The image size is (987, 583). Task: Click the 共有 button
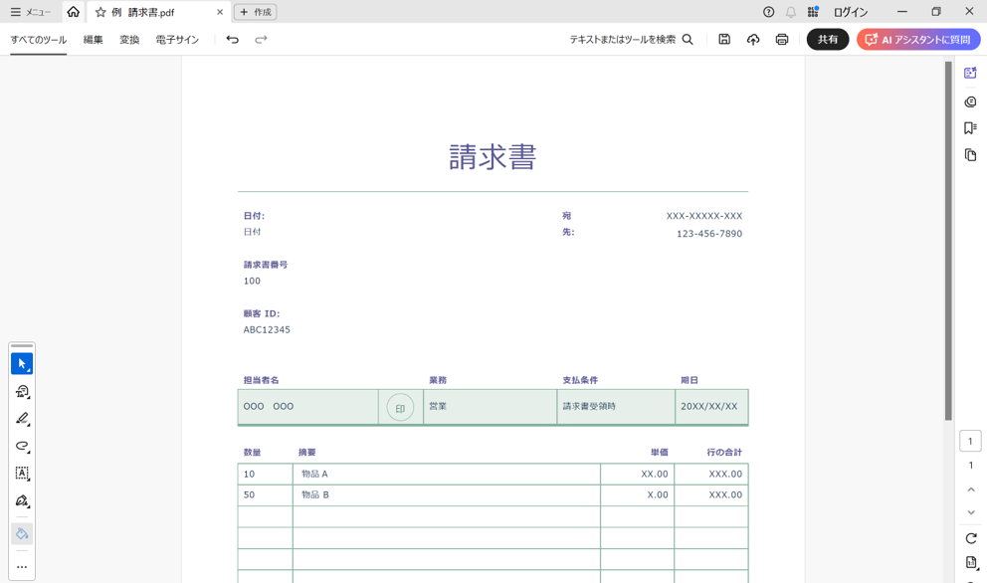(x=828, y=40)
